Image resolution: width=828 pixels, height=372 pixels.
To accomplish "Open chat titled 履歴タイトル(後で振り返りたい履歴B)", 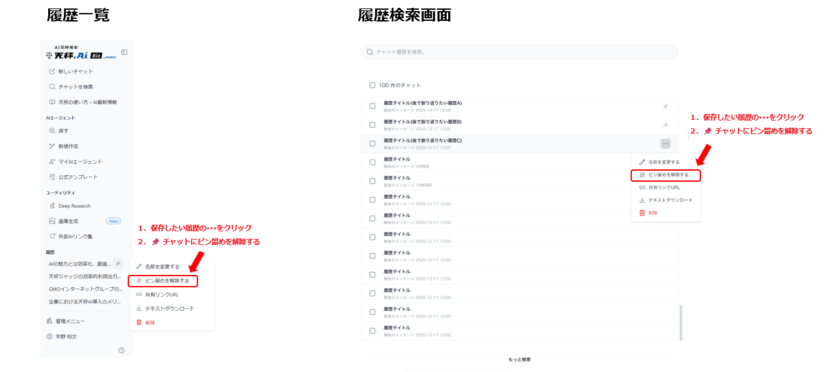I will pyautogui.click(x=423, y=122).
